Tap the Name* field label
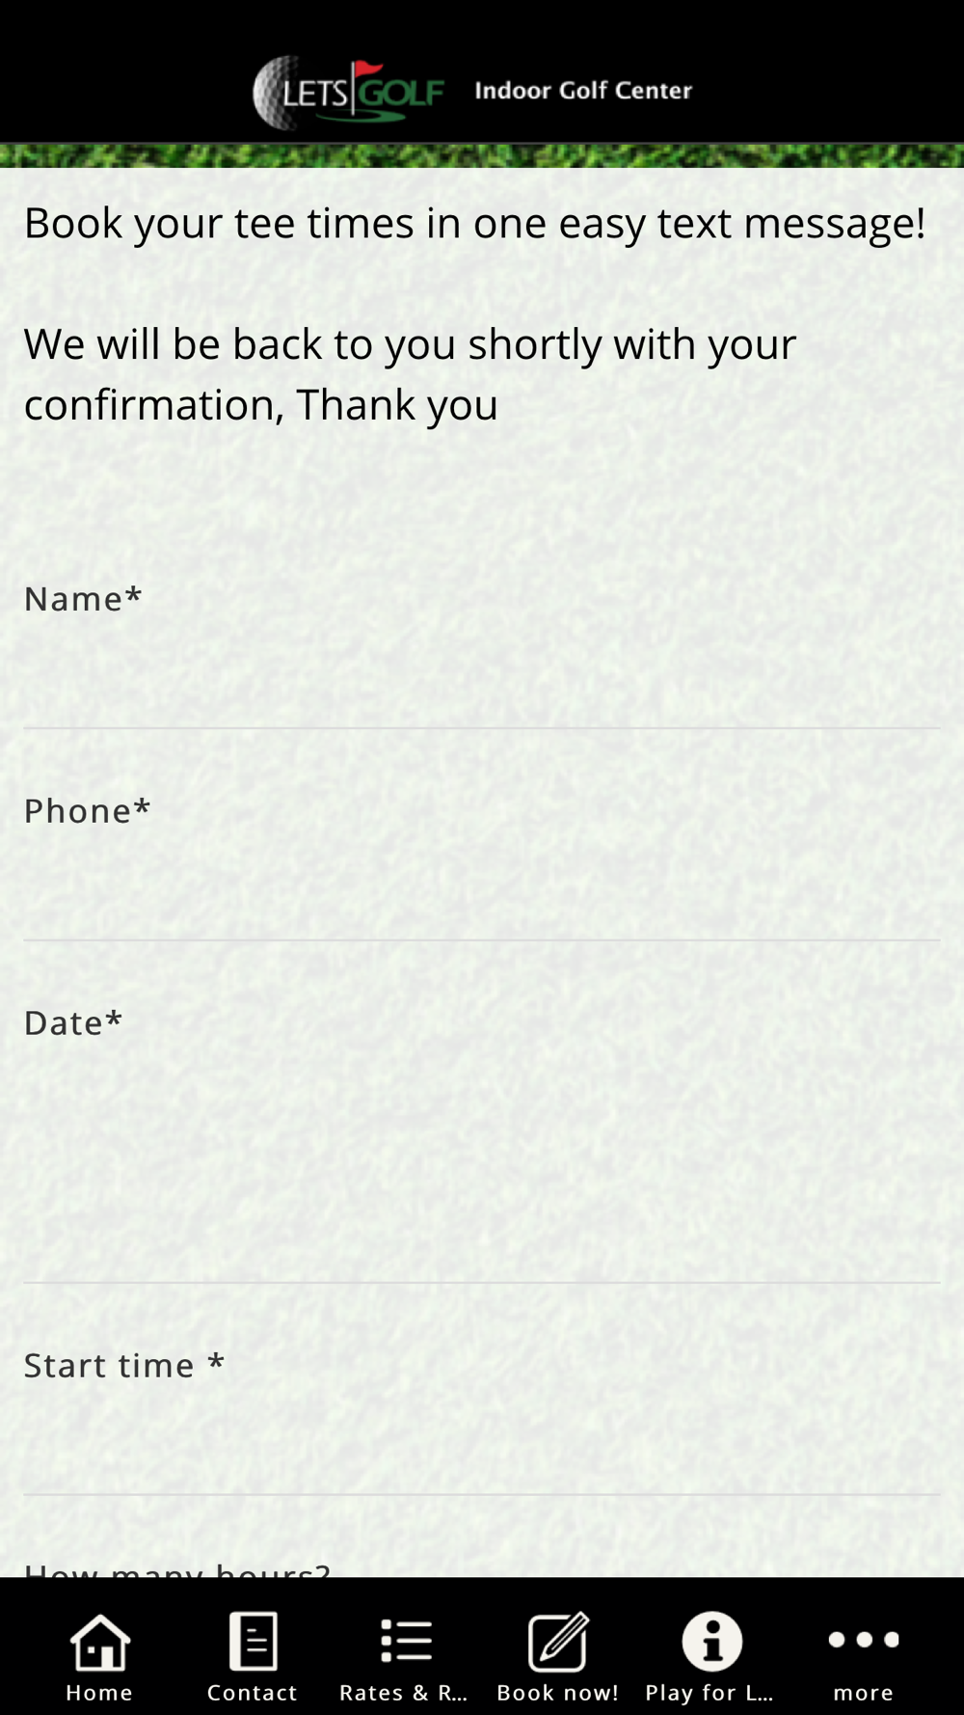The height and width of the screenshot is (1715, 964). pos(83,598)
